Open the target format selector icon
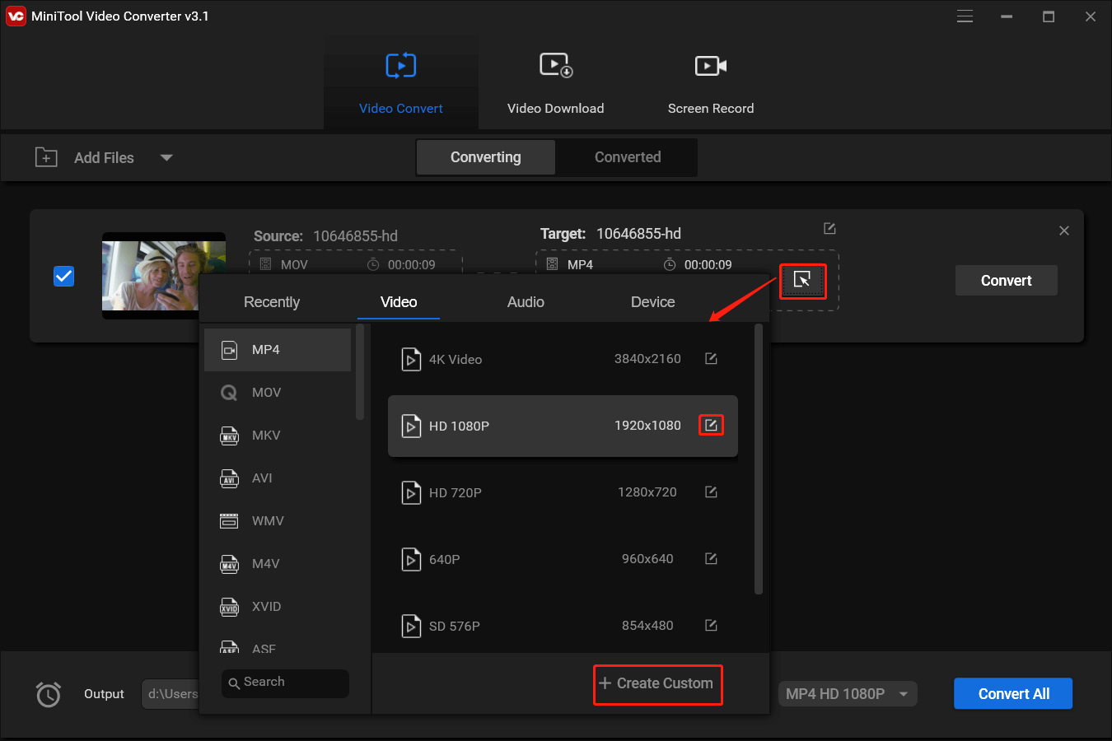This screenshot has width=1112, height=741. [x=802, y=281]
